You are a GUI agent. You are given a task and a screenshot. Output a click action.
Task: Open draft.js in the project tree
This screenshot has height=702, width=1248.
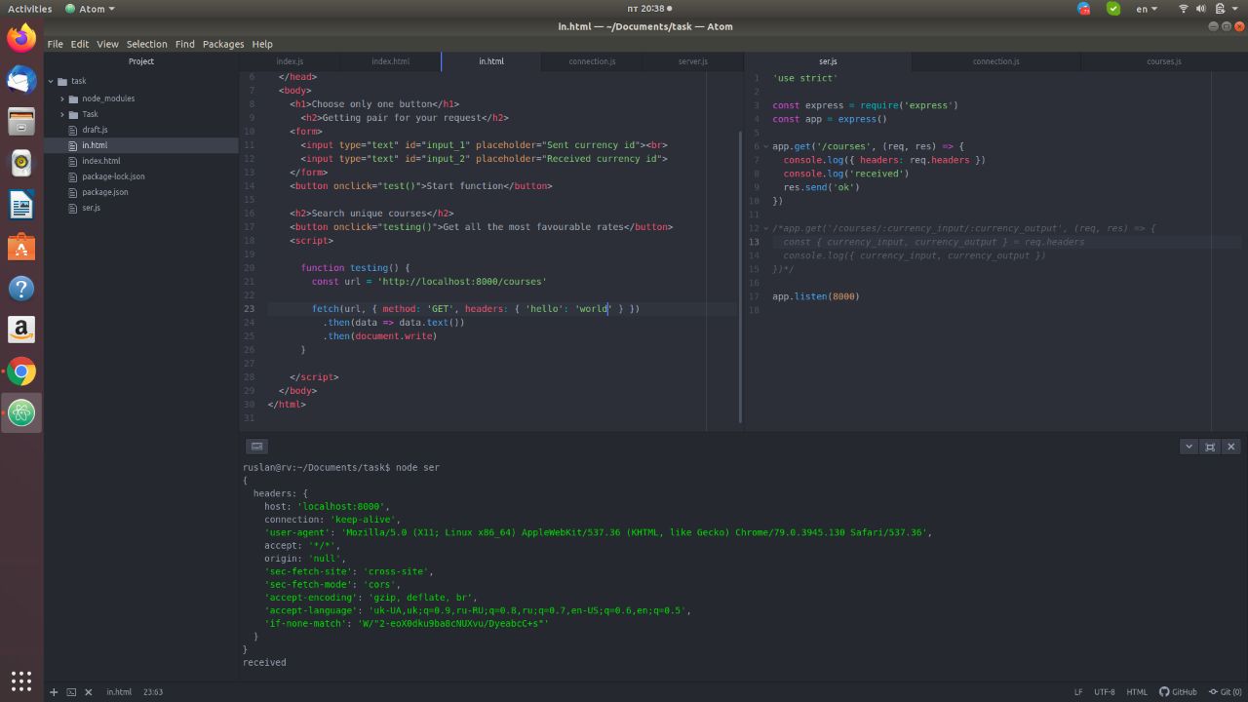pos(95,130)
